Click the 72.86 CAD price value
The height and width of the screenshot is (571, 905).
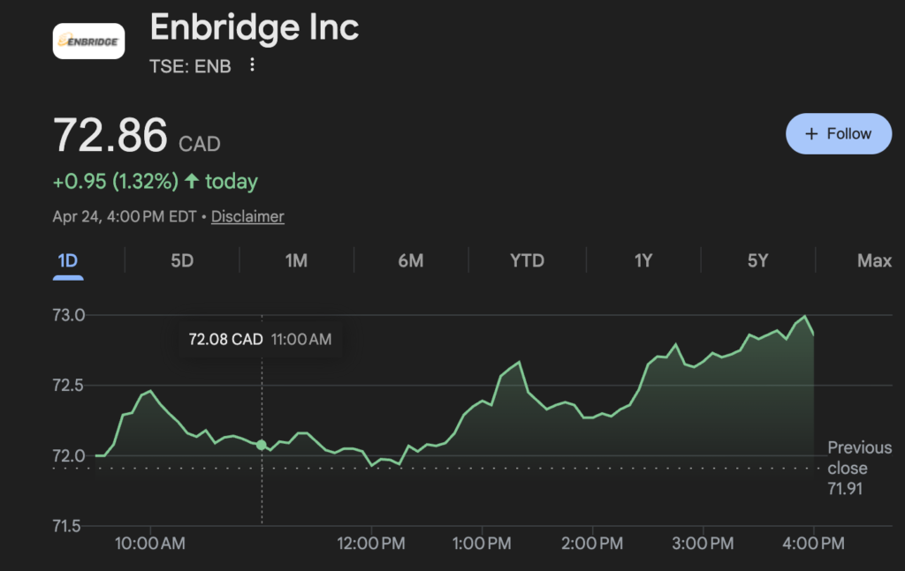tap(110, 136)
